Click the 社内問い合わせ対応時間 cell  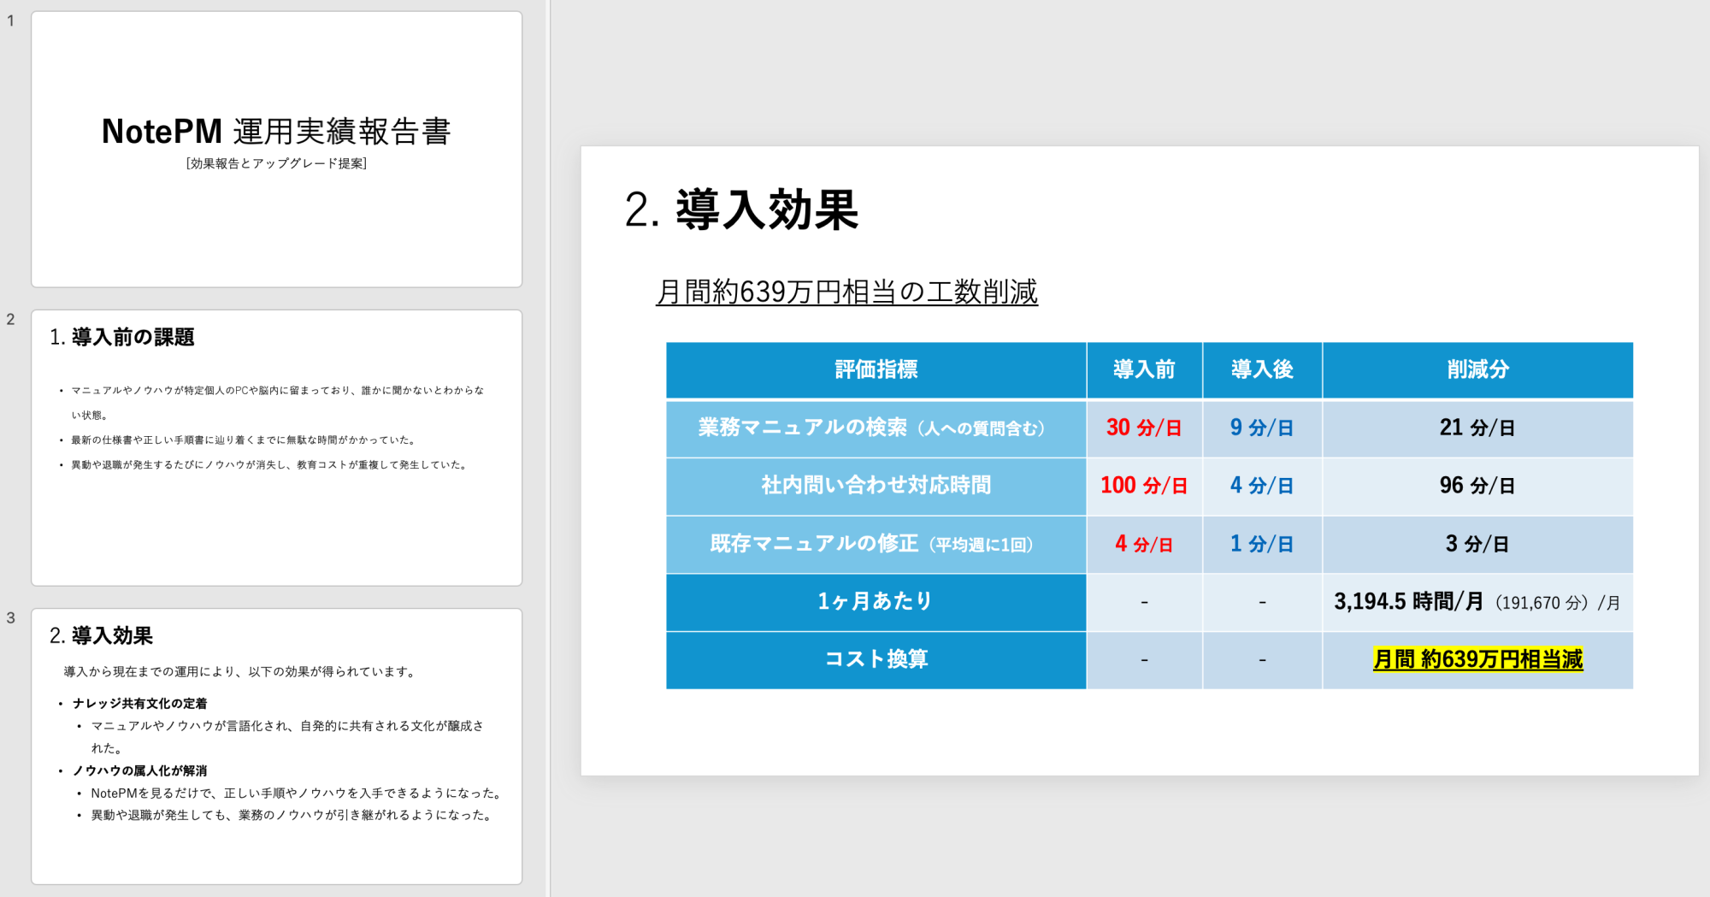tap(876, 485)
